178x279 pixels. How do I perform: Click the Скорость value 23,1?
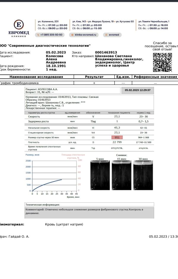(117, 116)
